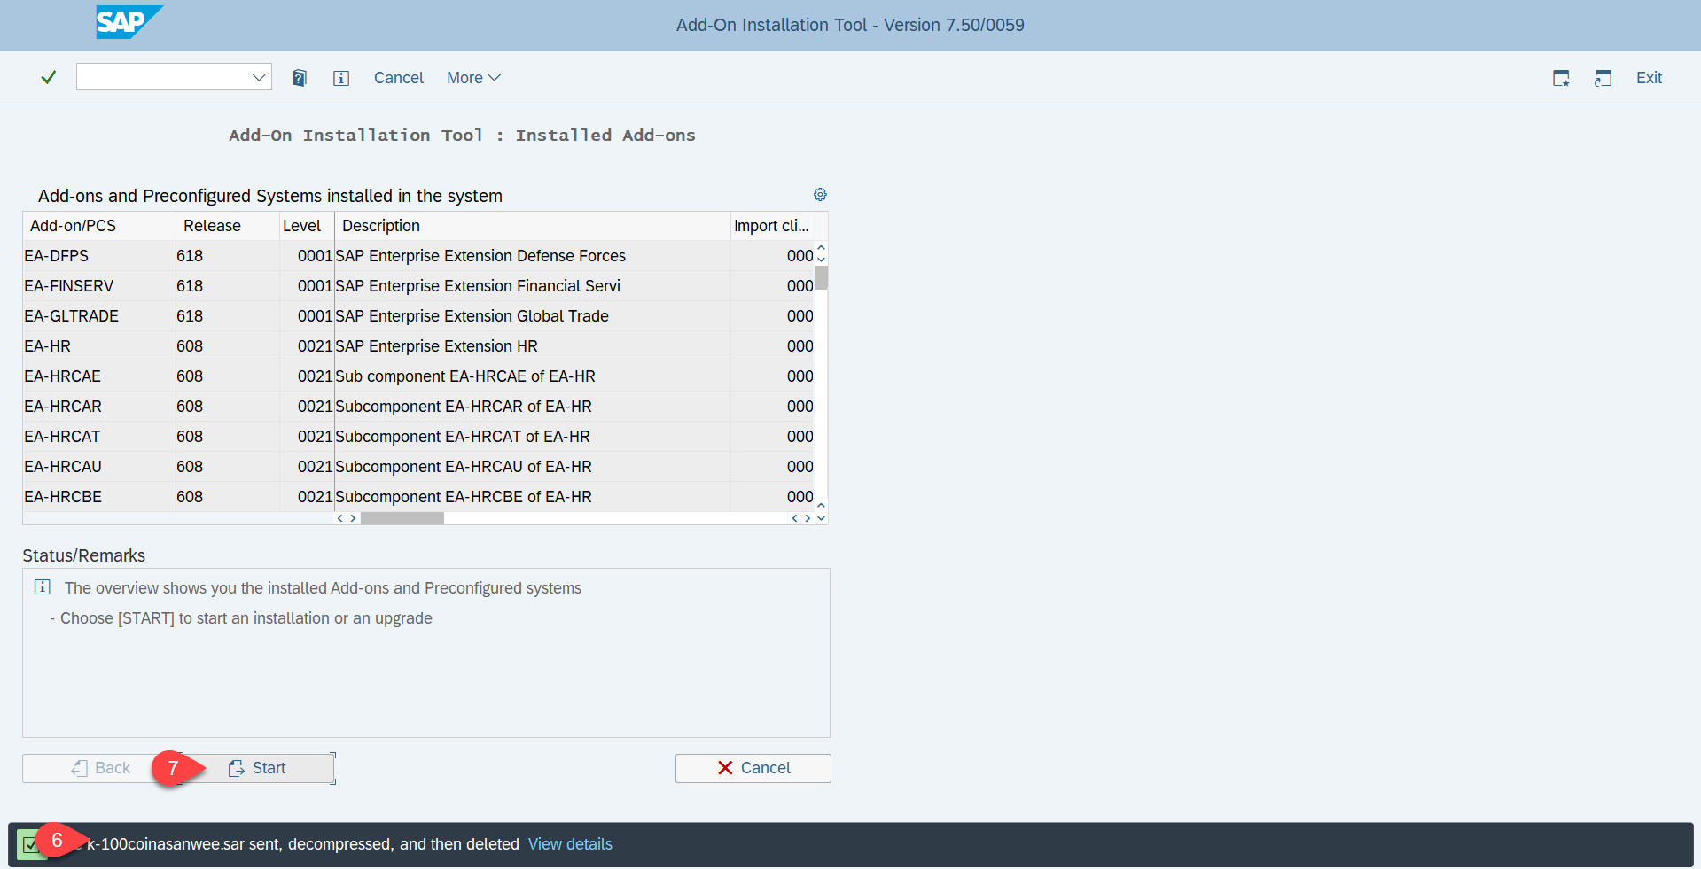1701x869 pixels.
Task: Click 'SAP Enterprise Extension Financial Servi' description
Action: pyautogui.click(x=478, y=286)
